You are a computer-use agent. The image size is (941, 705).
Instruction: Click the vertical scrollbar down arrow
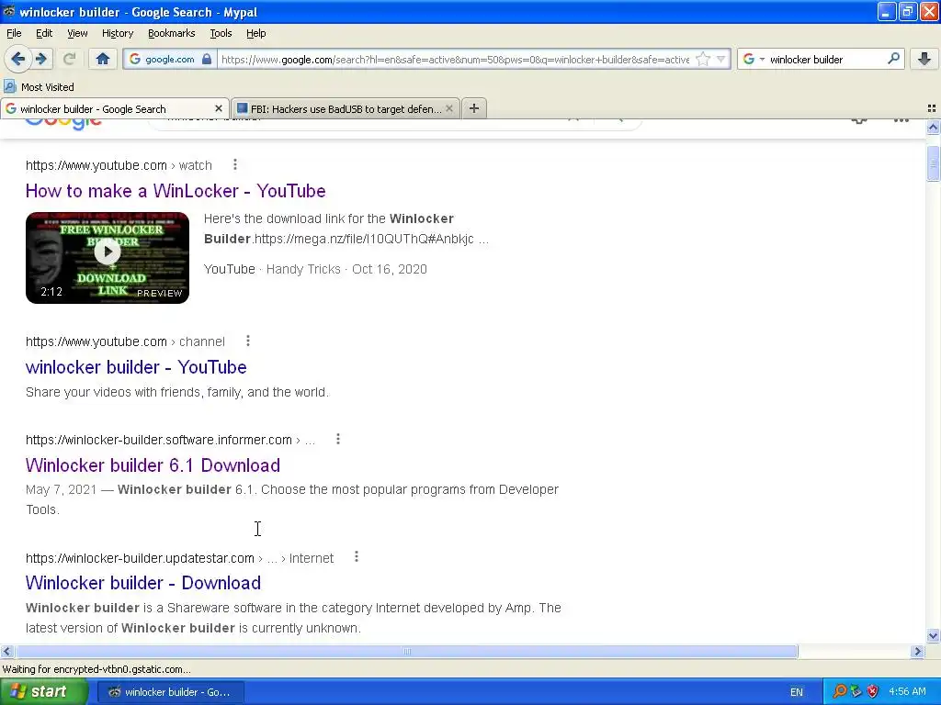[933, 635]
